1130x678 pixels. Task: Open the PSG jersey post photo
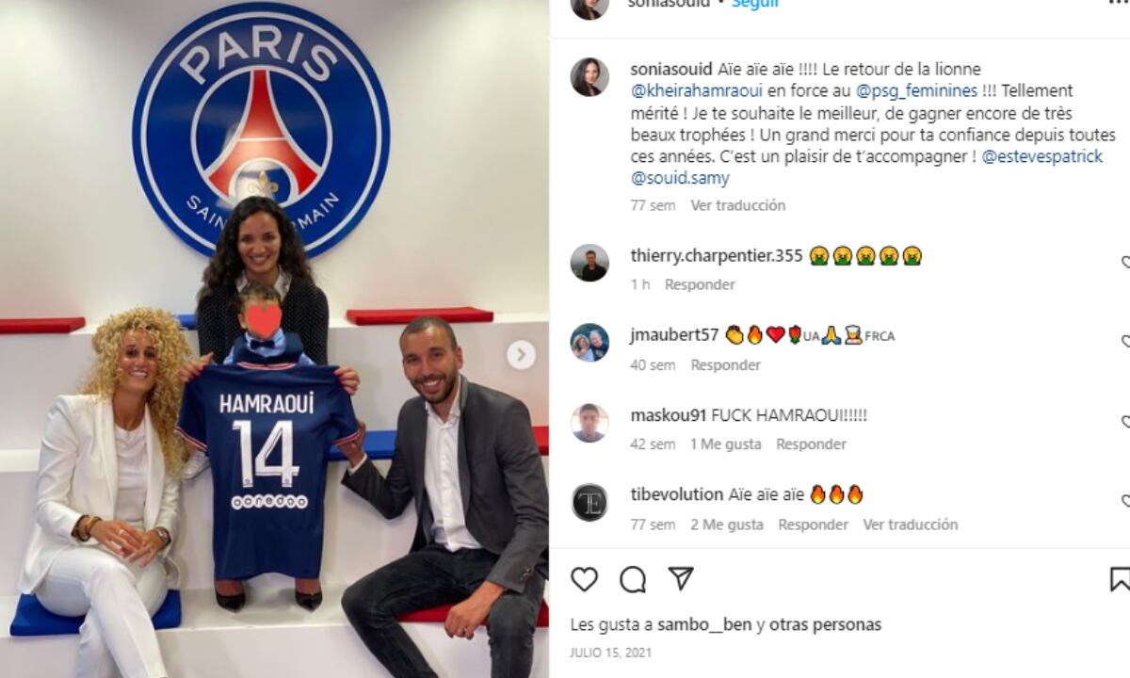pyautogui.click(x=274, y=339)
